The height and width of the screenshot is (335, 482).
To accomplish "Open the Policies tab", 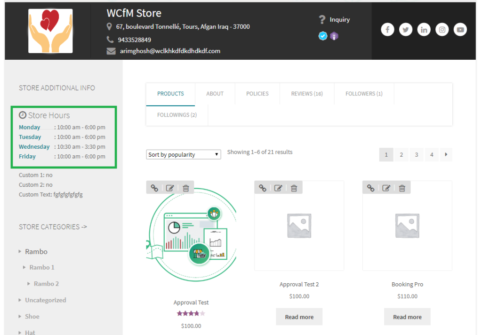I will coord(257,94).
